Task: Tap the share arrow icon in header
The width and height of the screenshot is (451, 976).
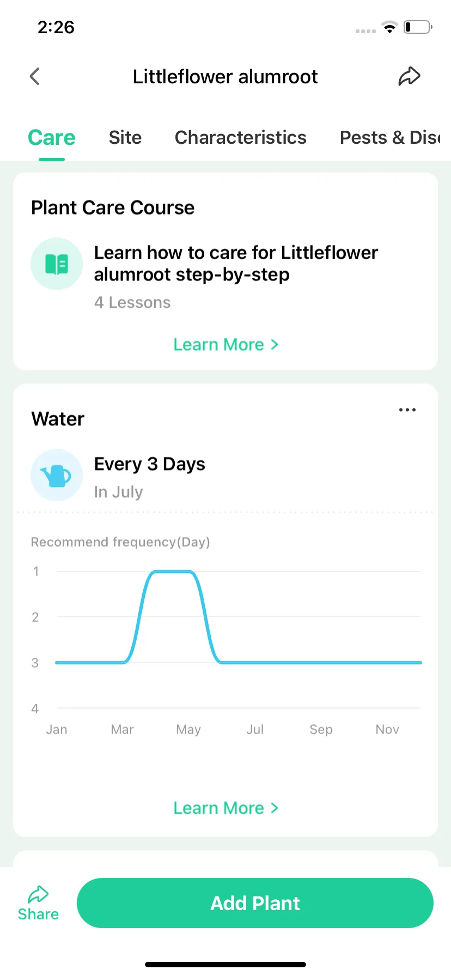Action: pos(409,76)
